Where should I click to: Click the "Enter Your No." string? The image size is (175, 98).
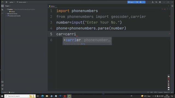pos(102,22)
